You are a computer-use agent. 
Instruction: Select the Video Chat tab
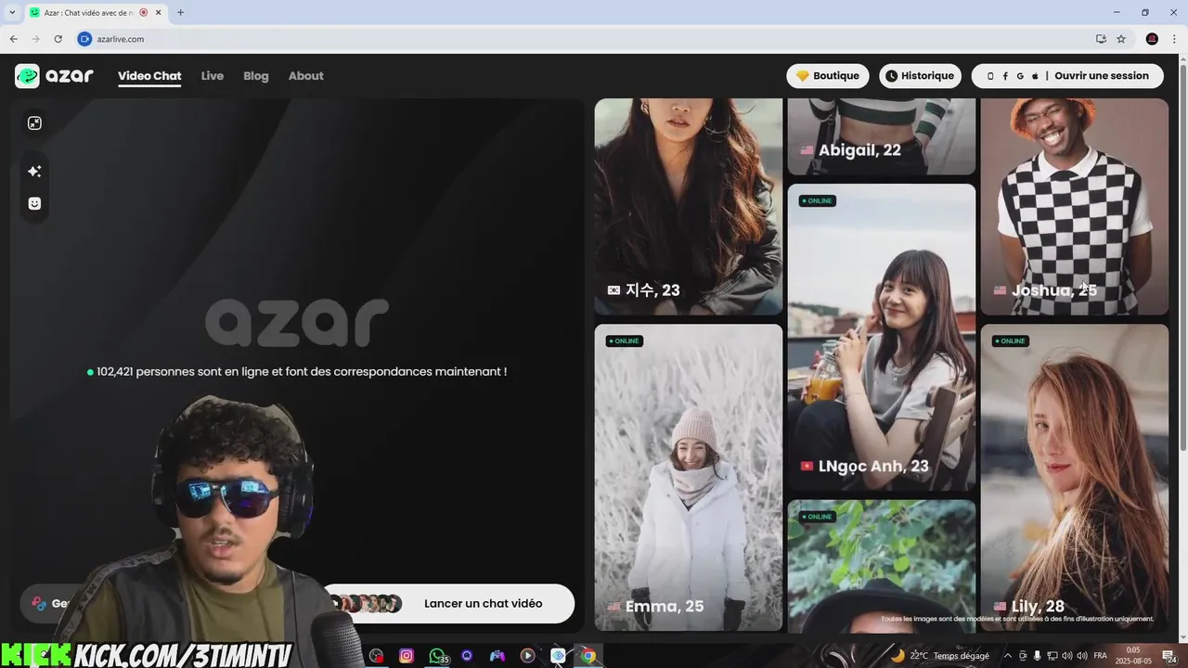pyautogui.click(x=149, y=76)
